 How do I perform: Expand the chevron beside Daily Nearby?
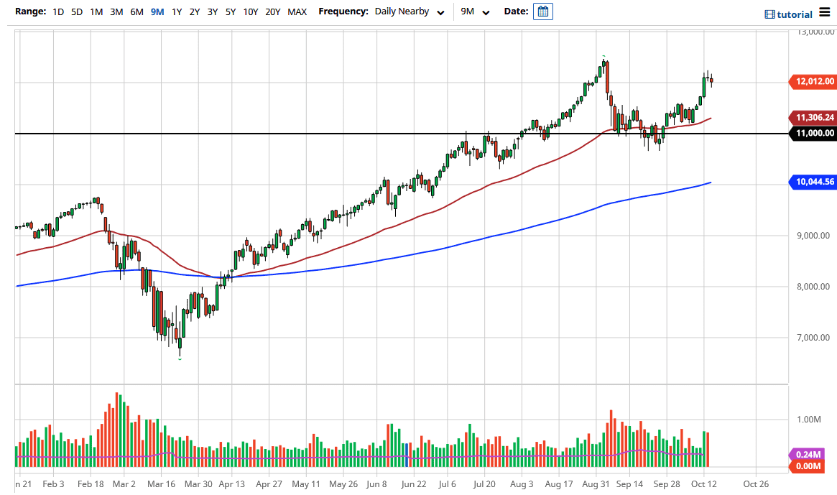[440, 12]
